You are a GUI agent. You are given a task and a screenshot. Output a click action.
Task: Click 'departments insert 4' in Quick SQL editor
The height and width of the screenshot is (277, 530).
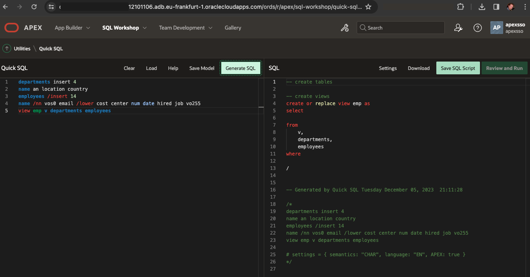47,82
